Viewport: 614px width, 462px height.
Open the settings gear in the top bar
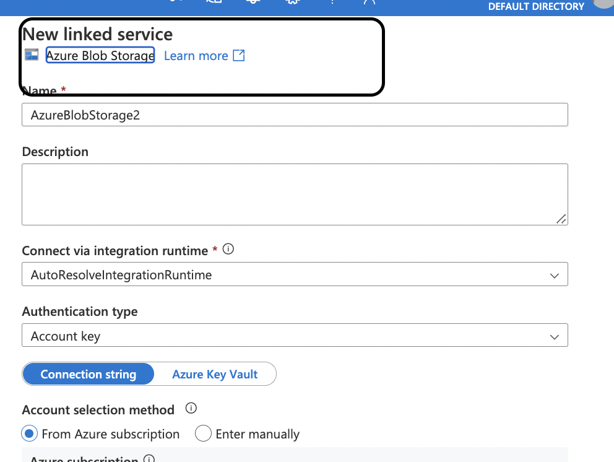[292, 2]
